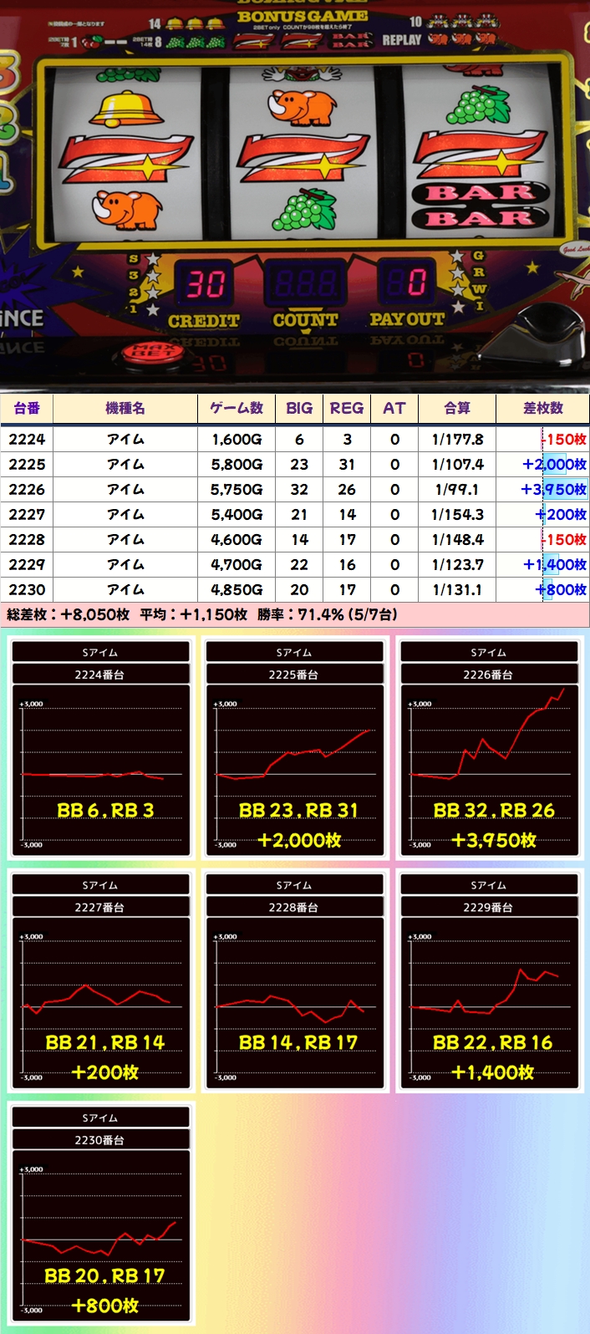Click the 1/131.1 combined rate cell
Screen dimensions: 590x1334
[457, 589]
